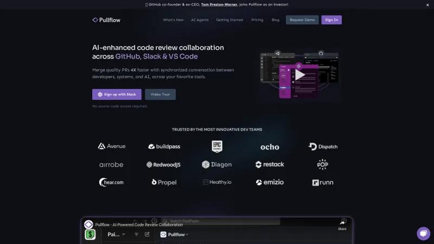Click the Video Tour button
Image resolution: width=434 pixels, height=244 pixels.
[x=160, y=94]
